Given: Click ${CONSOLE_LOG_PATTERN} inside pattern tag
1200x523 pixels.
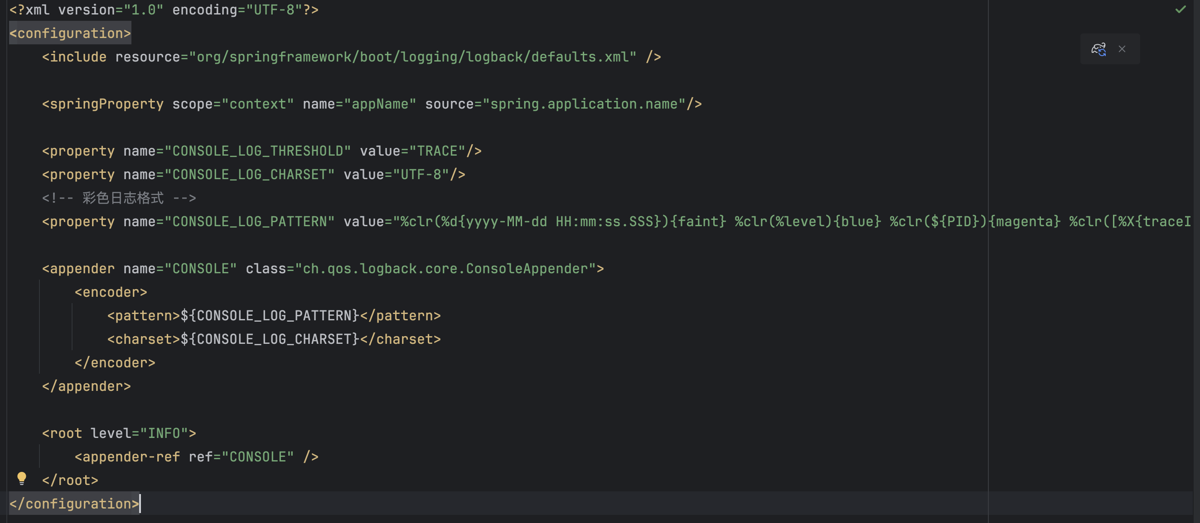Looking at the screenshot, I should pos(270,316).
